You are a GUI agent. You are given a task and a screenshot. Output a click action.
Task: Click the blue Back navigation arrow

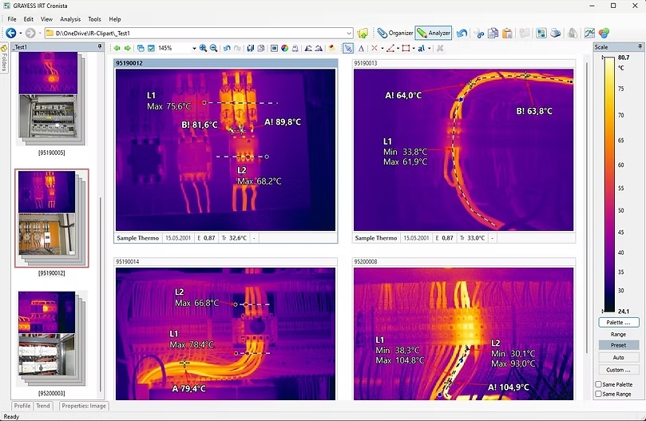(x=10, y=33)
